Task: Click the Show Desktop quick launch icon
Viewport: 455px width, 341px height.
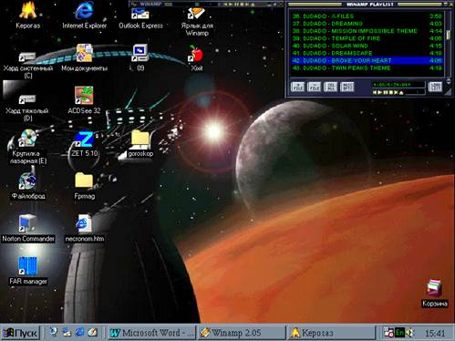Action: point(93,332)
